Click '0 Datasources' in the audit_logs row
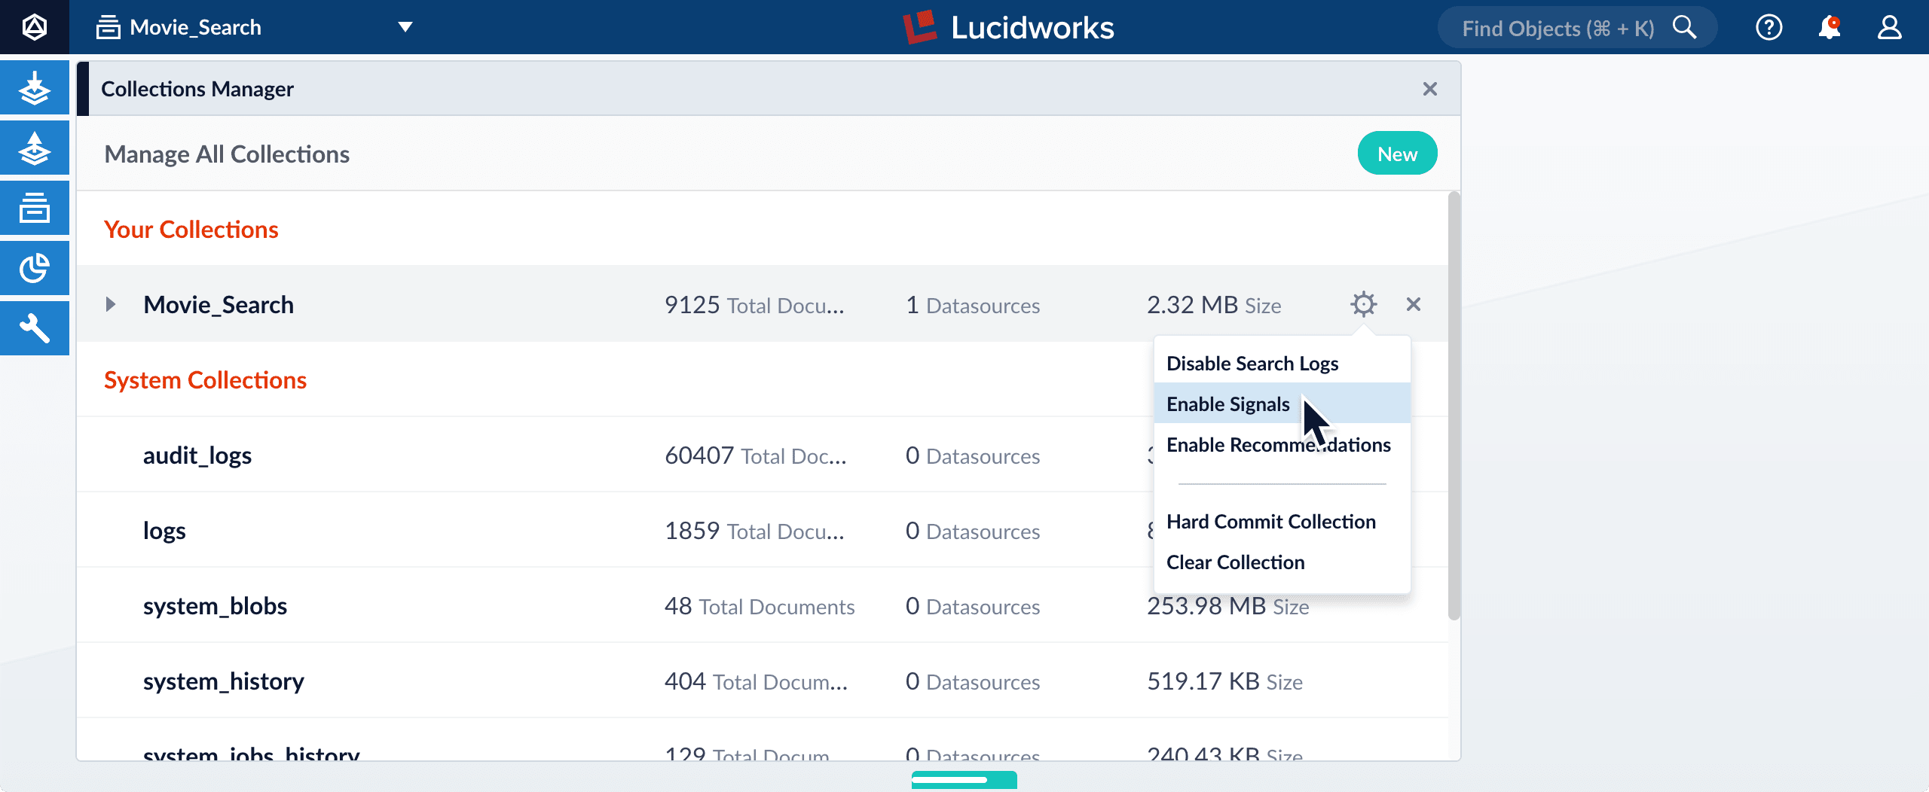Image resolution: width=1929 pixels, height=792 pixels. pyautogui.click(x=973, y=455)
